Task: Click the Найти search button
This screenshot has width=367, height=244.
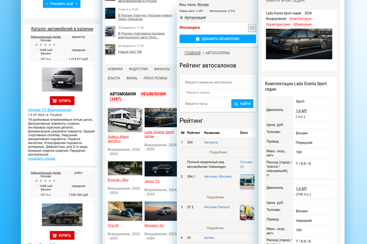Action: pos(242,104)
